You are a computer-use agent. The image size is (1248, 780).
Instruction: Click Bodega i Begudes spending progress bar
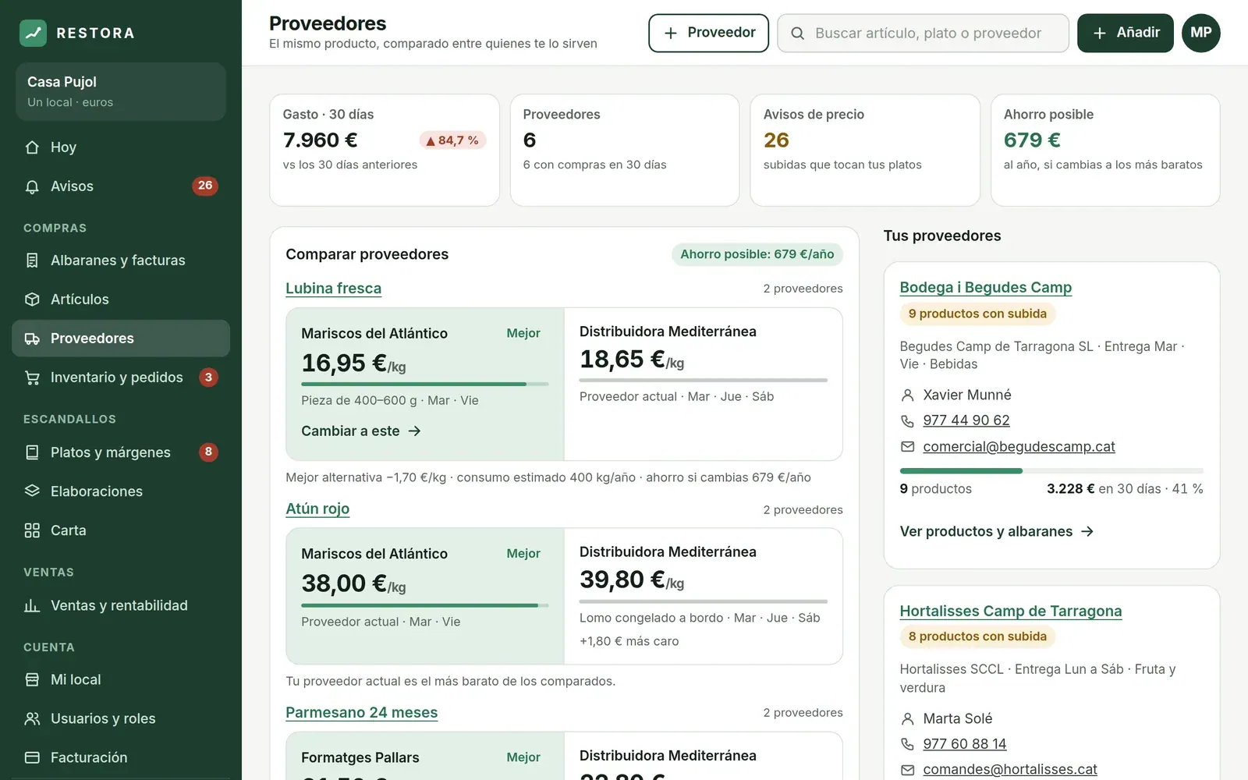click(x=1051, y=471)
